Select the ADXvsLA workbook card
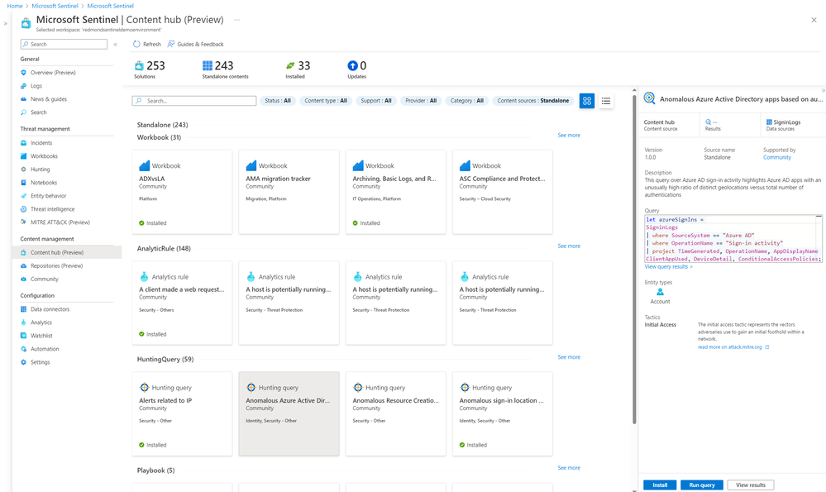 [x=182, y=192]
